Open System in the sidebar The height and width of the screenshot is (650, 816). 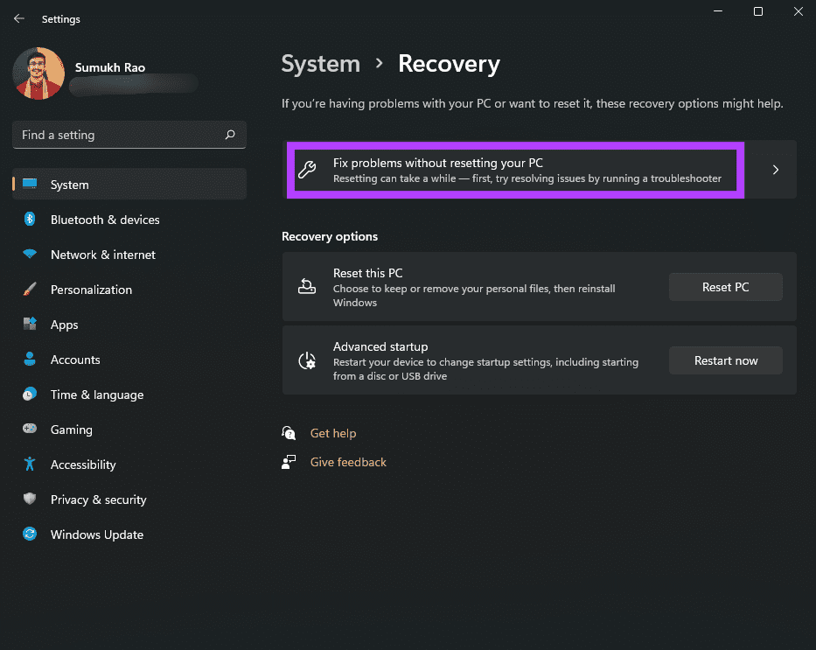pyautogui.click(x=129, y=185)
